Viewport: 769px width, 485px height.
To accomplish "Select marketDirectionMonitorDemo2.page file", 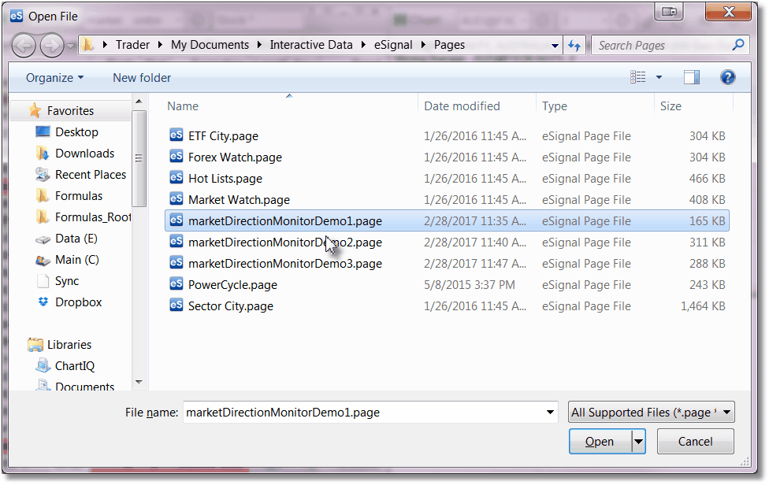I will coord(285,242).
